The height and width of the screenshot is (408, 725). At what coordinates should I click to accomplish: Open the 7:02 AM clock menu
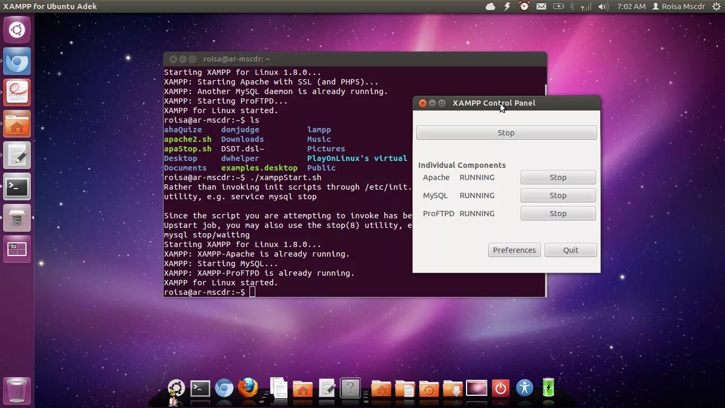point(632,6)
